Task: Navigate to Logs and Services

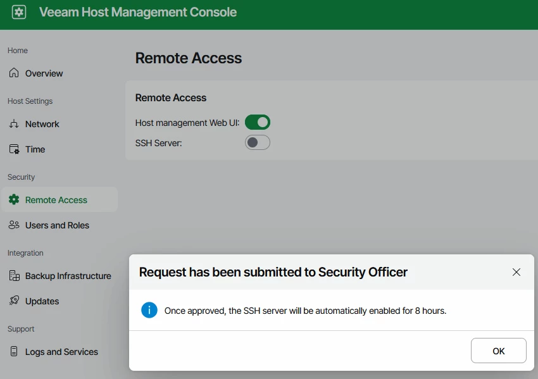Action: click(61, 352)
